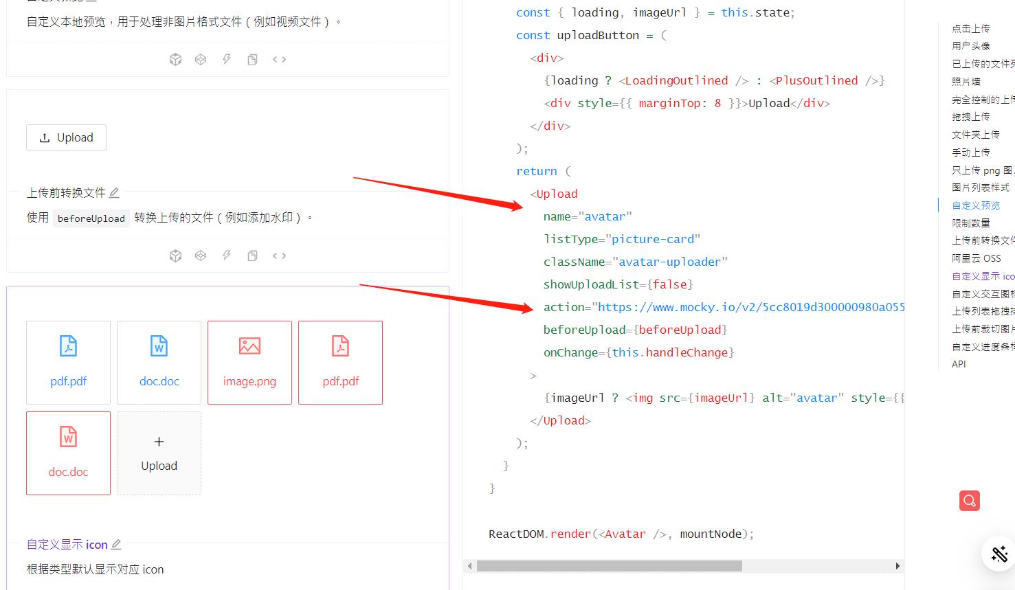Jump to 文件夹上传 anchor link
This screenshot has width=1015, height=590.
click(x=976, y=135)
